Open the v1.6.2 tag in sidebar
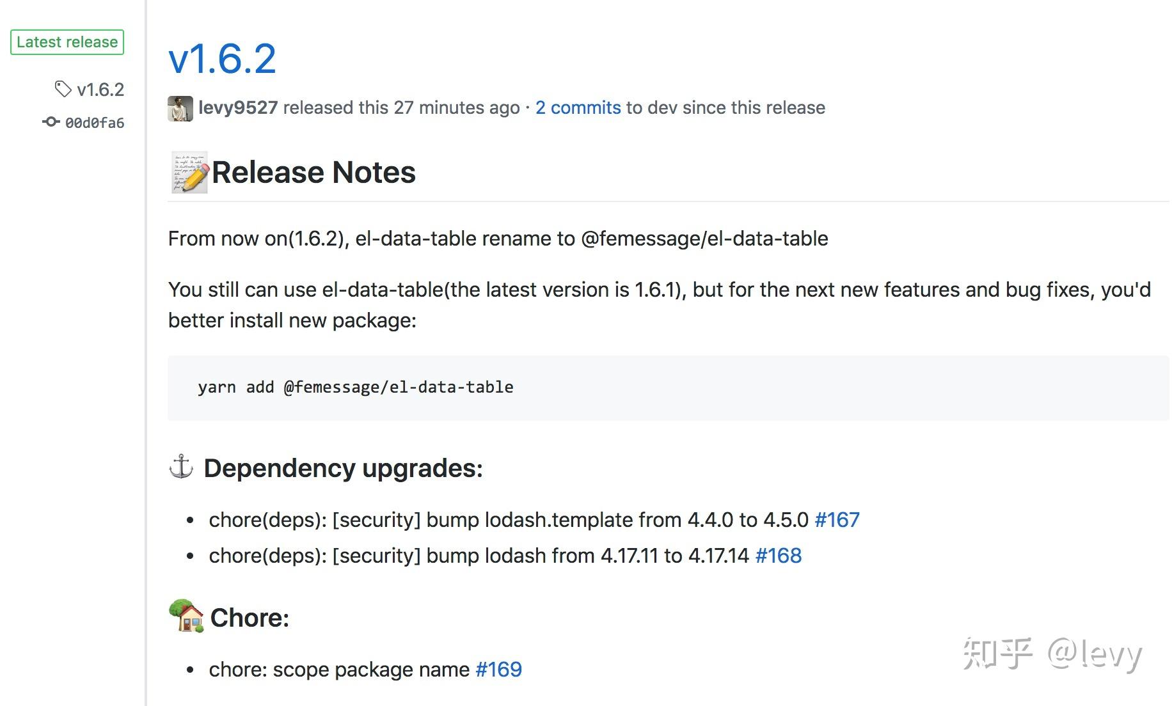 coord(100,90)
